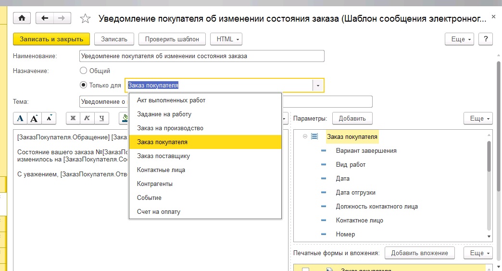This screenshot has height=271, width=502.
Task: Click the text color fill icon
Action: point(125,118)
